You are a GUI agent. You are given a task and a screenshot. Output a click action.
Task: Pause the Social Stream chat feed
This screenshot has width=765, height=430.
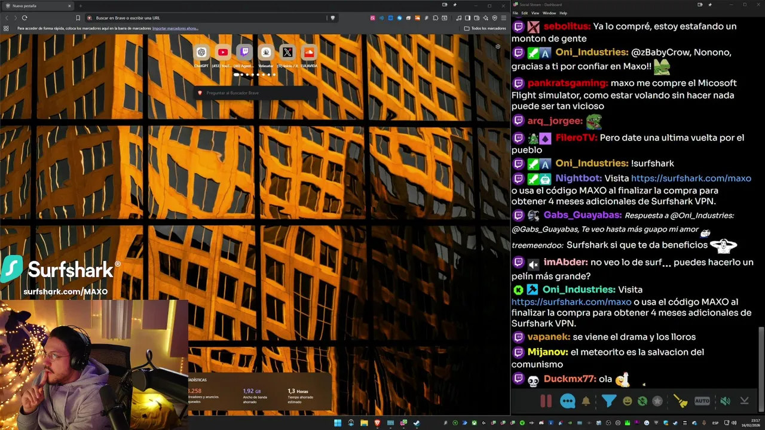546,401
